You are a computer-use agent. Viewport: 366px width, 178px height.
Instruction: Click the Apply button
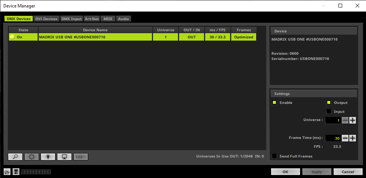pos(317,172)
